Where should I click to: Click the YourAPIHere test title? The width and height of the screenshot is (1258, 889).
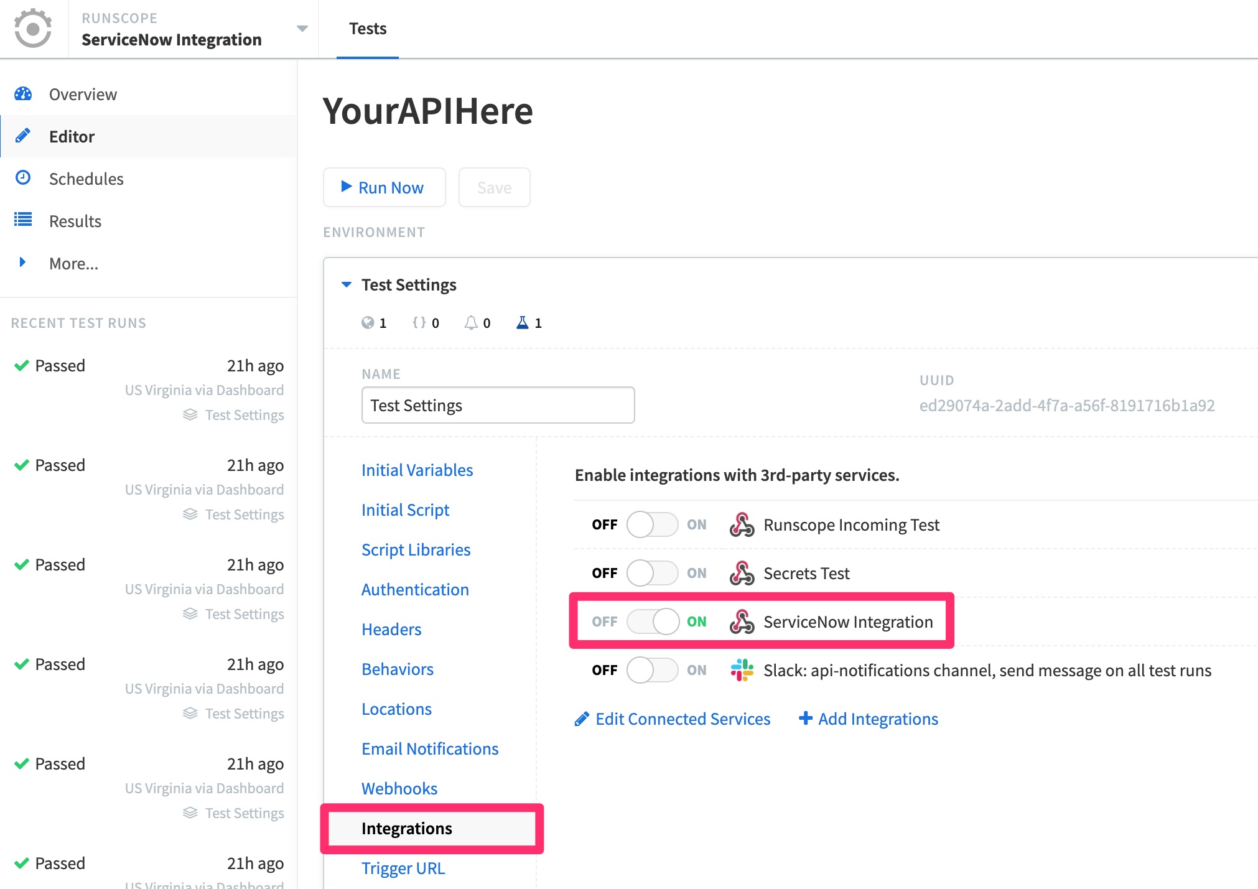[x=428, y=111]
